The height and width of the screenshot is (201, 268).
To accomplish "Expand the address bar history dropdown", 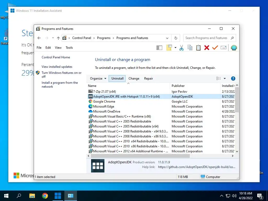I will click(167, 38).
